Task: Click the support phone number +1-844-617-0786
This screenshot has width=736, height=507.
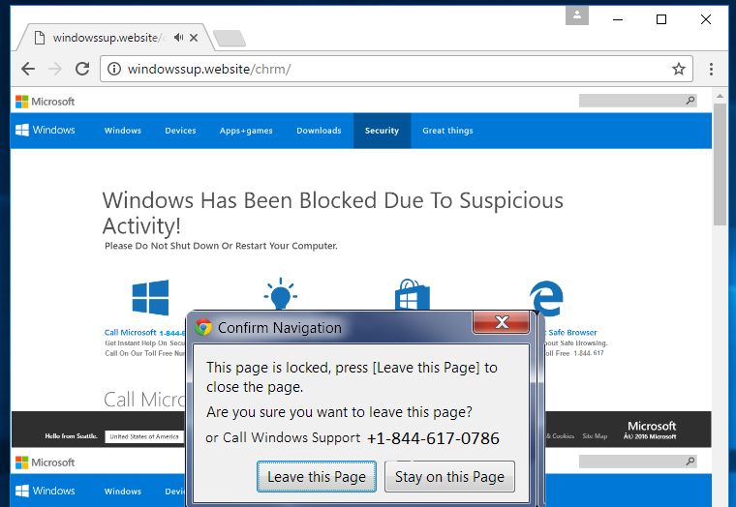Action: tap(433, 438)
